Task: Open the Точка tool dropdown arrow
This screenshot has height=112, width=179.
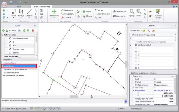Action: click(x=14, y=18)
